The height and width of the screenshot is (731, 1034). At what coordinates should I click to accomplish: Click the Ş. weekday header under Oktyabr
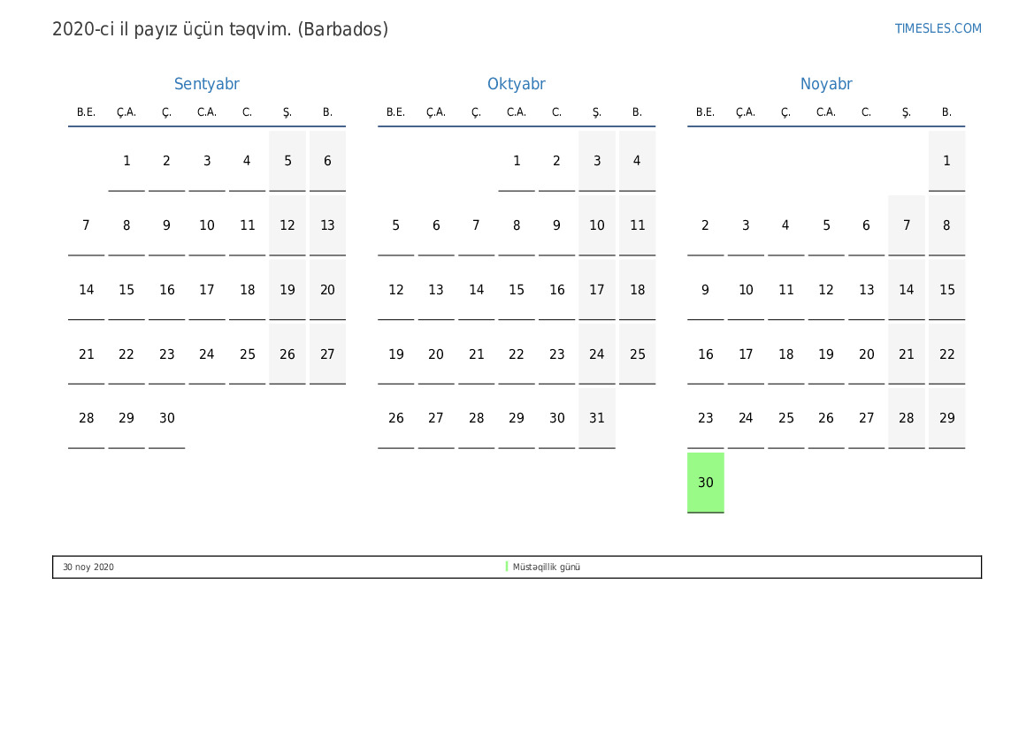pyautogui.click(x=597, y=112)
